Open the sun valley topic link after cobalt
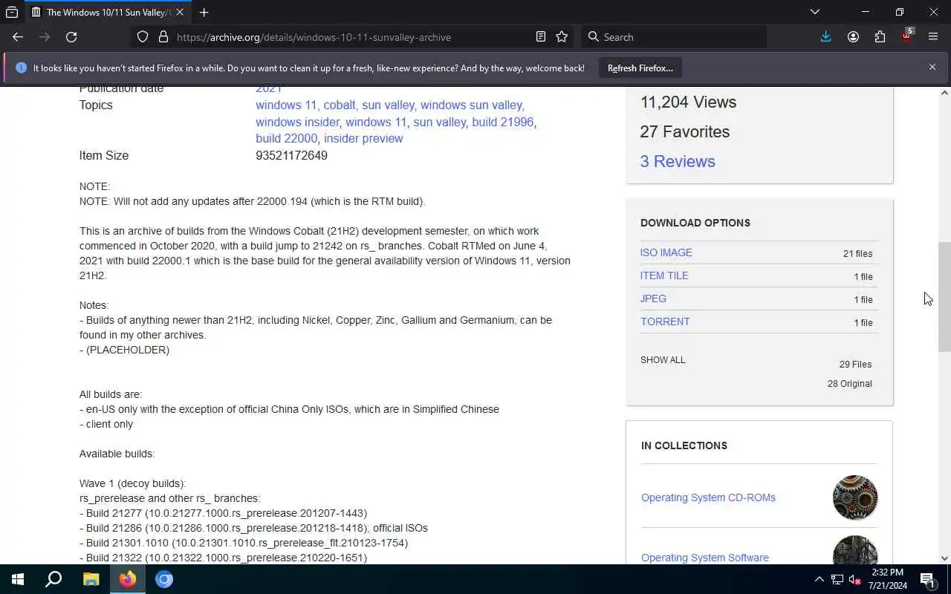951x594 pixels. coord(388,105)
